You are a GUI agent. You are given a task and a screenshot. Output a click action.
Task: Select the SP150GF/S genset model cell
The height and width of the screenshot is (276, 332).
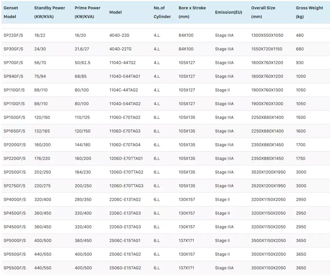click(x=14, y=117)
